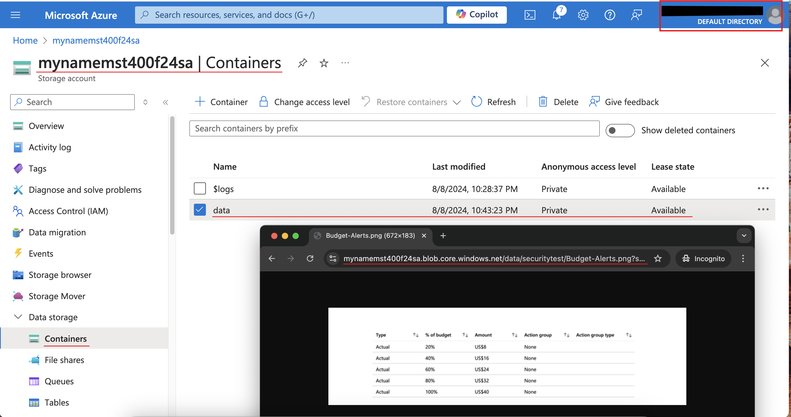Image resolution: width=791 pixels, height=417 pixels.
Task: Click Lease state column header
Action: pyautogui.click(x=672, y=167)
